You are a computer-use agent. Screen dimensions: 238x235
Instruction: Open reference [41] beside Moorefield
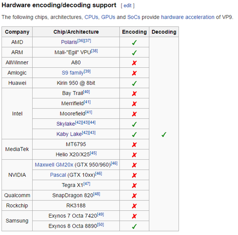[x=89, y=112]
